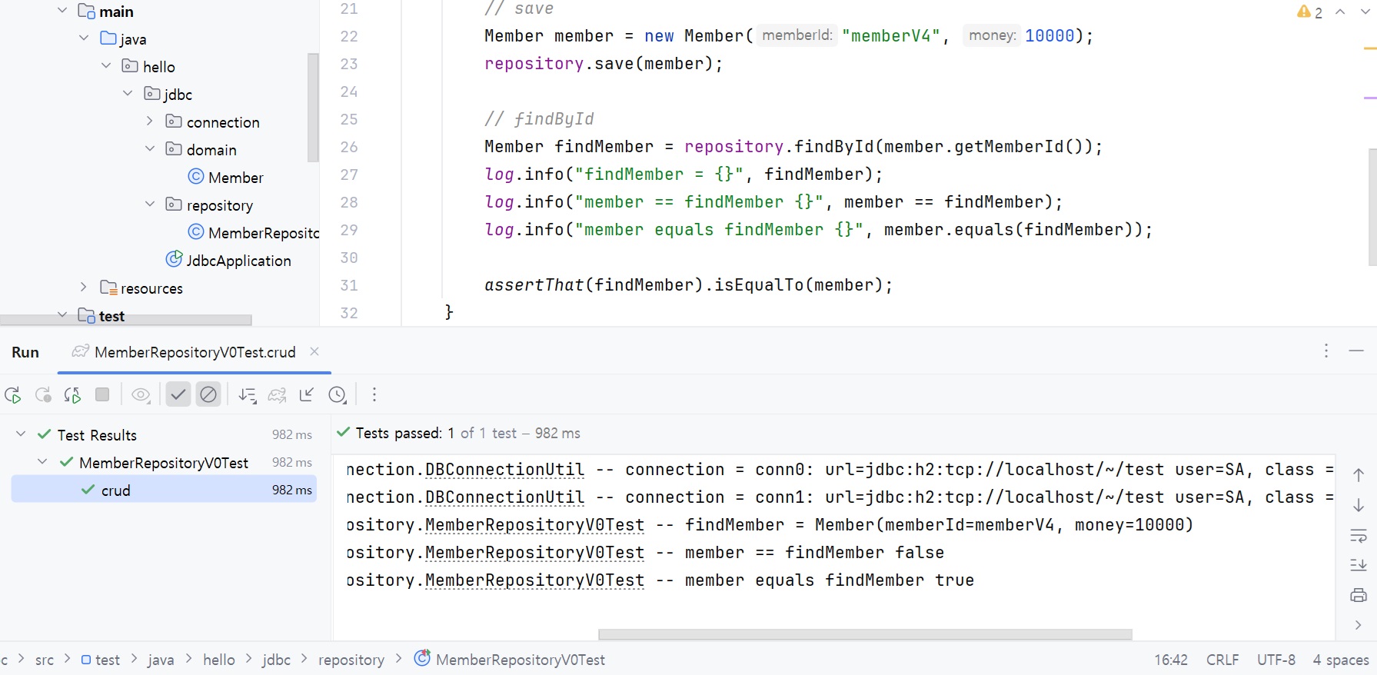
Task: Click MemberRepositoryV0Test link in findMember log line
Action: (534, 525)
